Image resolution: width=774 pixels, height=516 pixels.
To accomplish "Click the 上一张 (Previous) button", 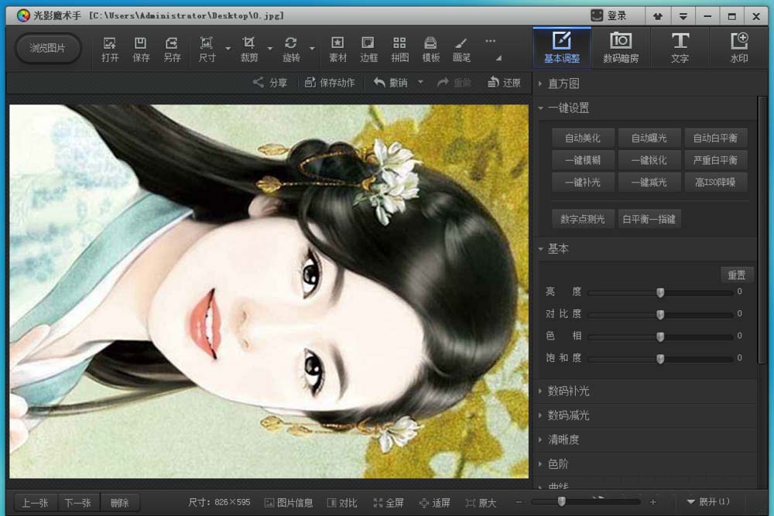I will pyautogui.click(x=35, y=503).
